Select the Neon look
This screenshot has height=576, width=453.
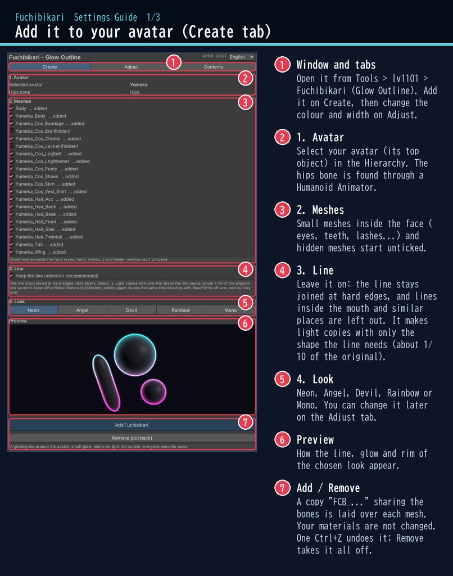point(33,310)
